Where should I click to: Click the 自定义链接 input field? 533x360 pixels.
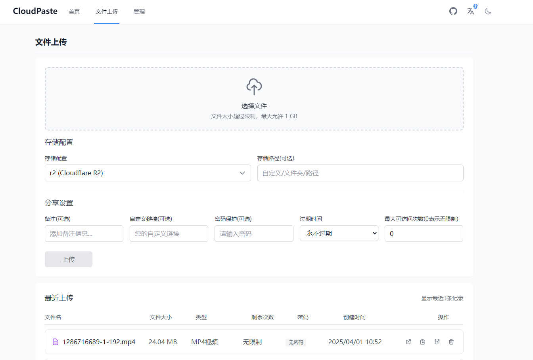[169, 234]
